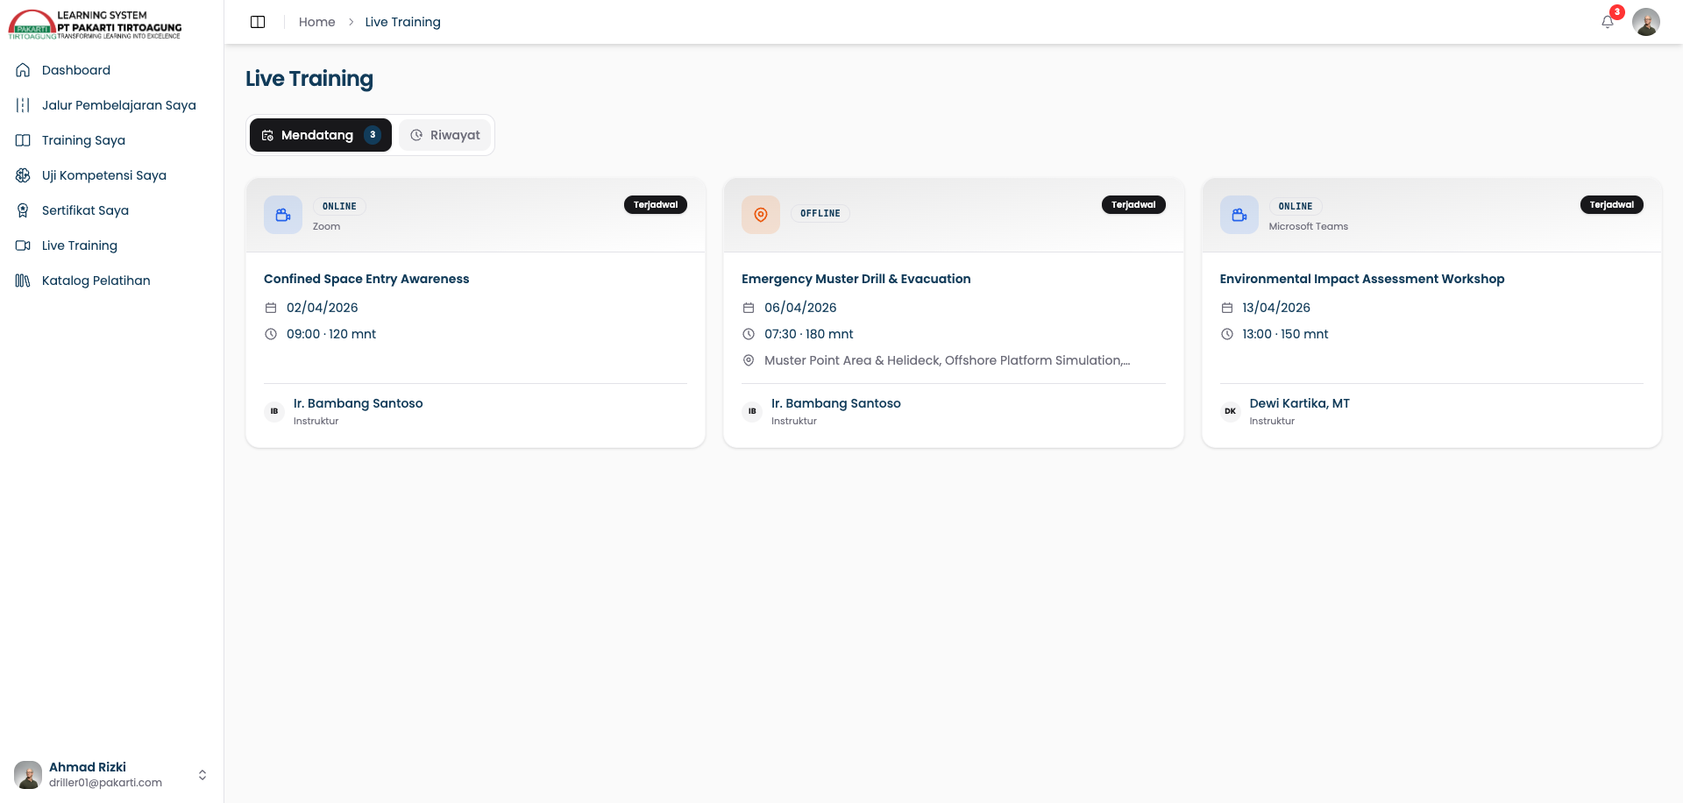Click the Zoom platform label
The height and width of the screenshot is (803, 1683).
click(x=326, y=226)
